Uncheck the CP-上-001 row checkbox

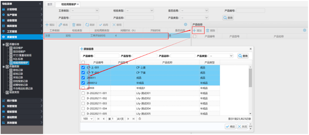(83, 67)
